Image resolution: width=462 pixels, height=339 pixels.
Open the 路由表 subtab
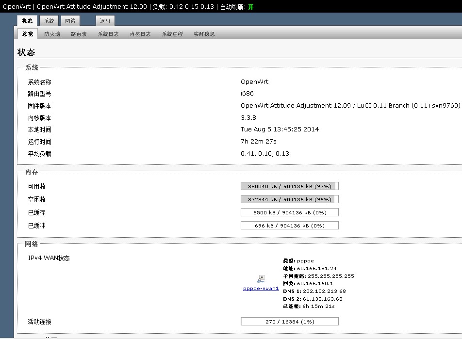point(79,34)
